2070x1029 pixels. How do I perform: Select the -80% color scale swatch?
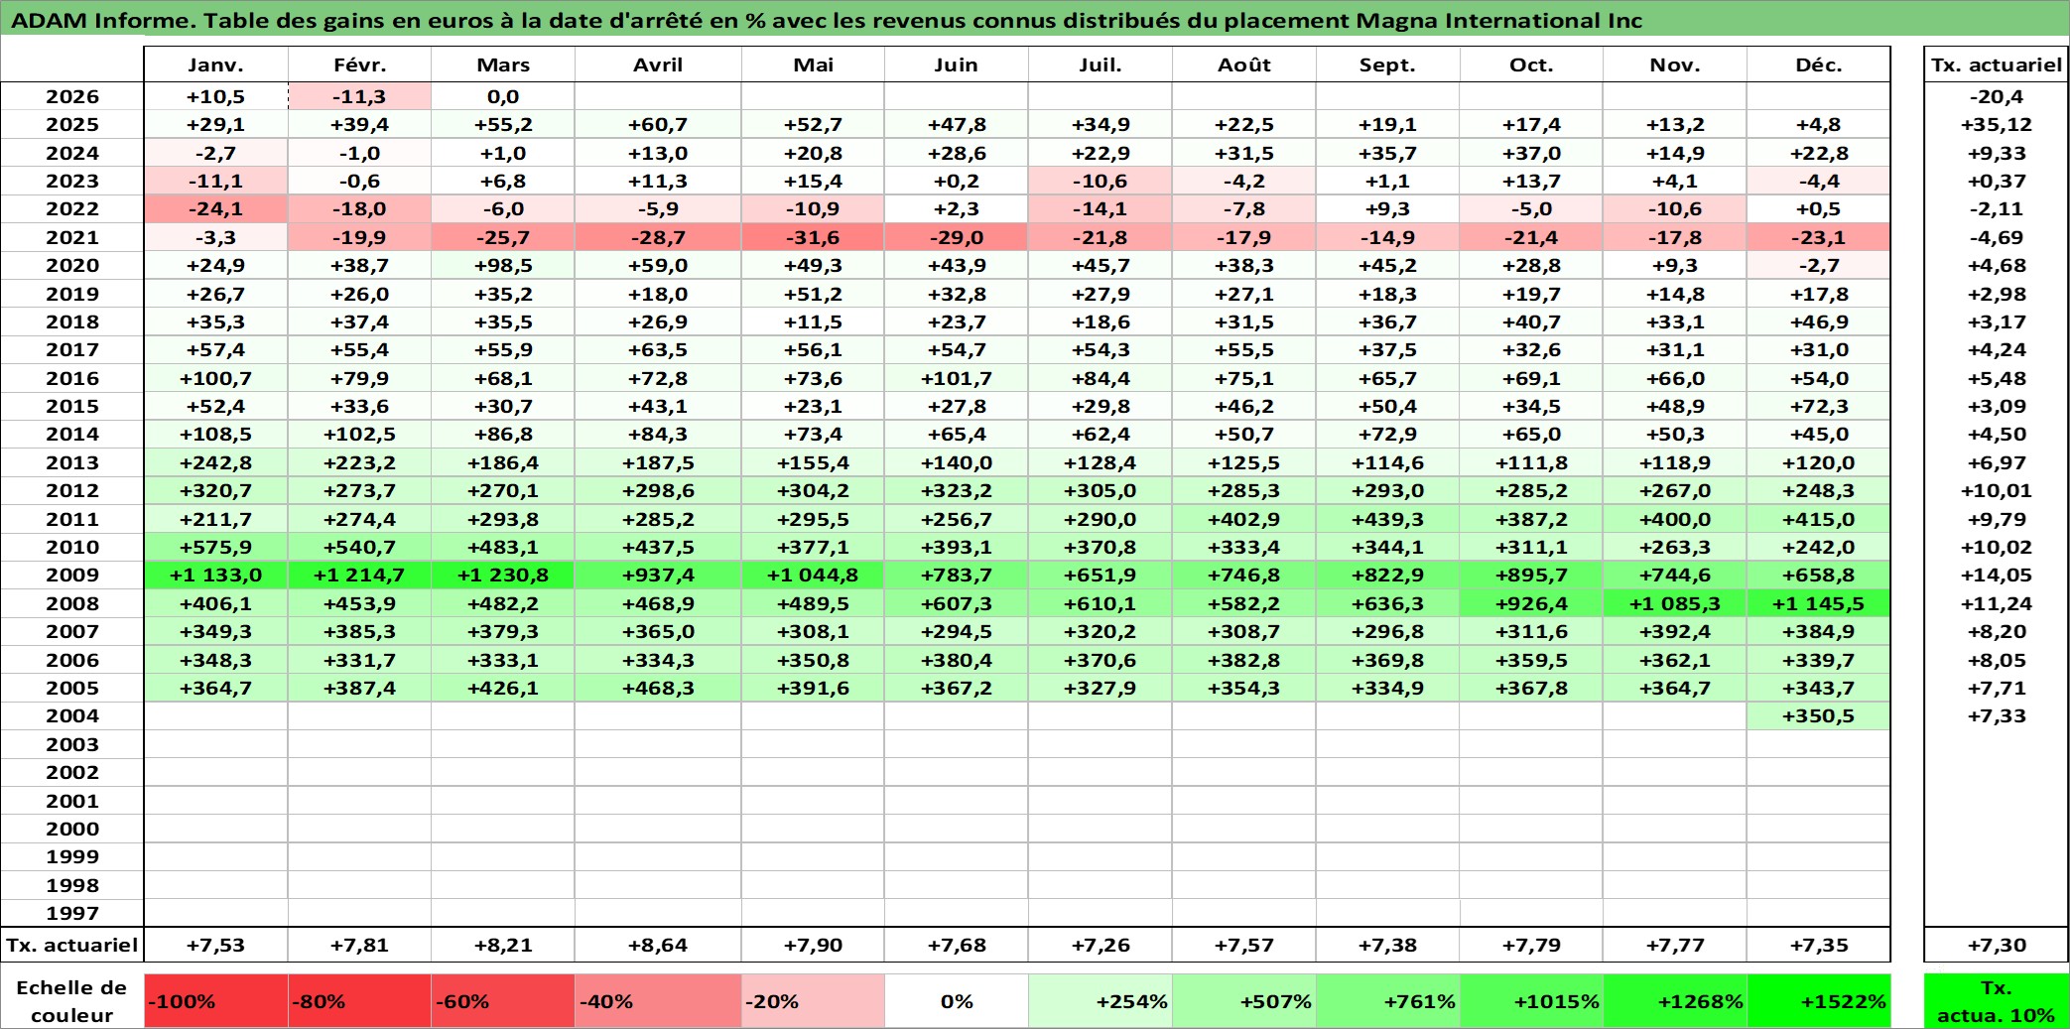click(x=359, y=1001)
